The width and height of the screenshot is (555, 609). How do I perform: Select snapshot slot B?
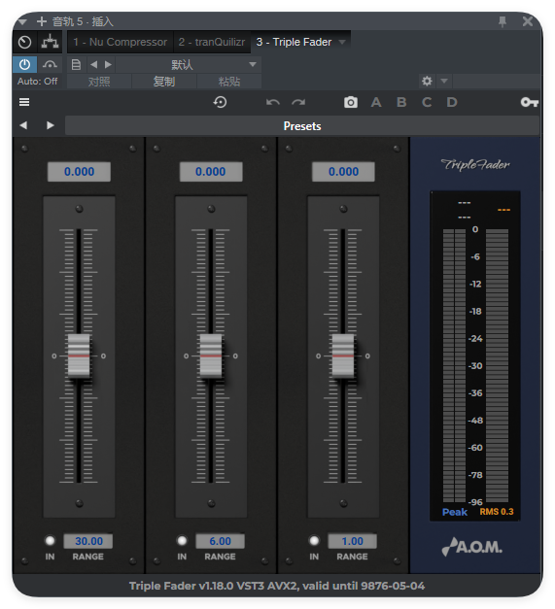pos(401,102)
